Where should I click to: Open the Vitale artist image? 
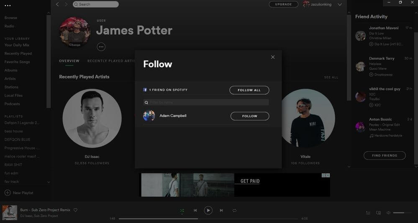(308, 118)
